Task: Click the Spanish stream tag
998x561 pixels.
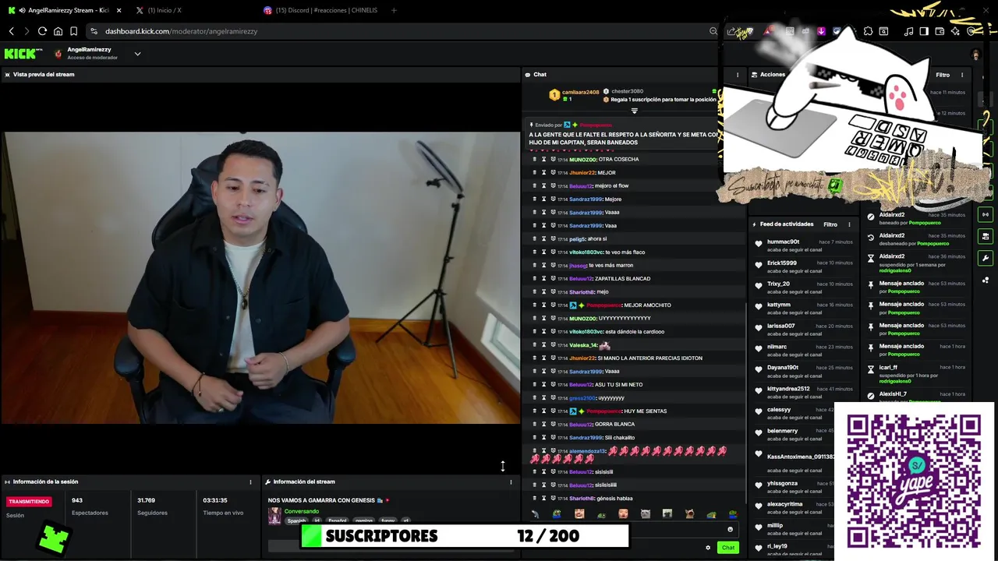Action: click(296, 520)
